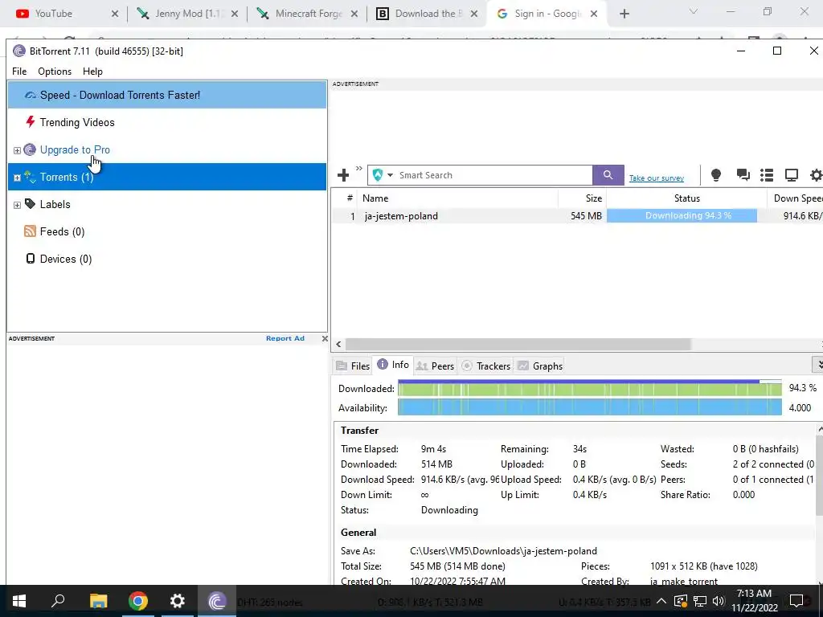Open the File menu
Screen dimensions: 823x617
[19, 72]
